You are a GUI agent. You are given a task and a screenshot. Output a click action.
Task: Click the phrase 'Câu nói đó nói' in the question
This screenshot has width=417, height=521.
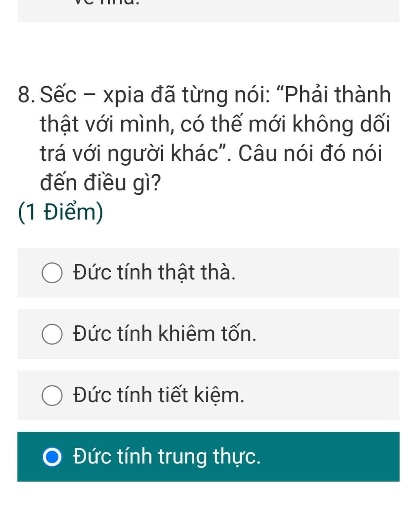point(310,154)
